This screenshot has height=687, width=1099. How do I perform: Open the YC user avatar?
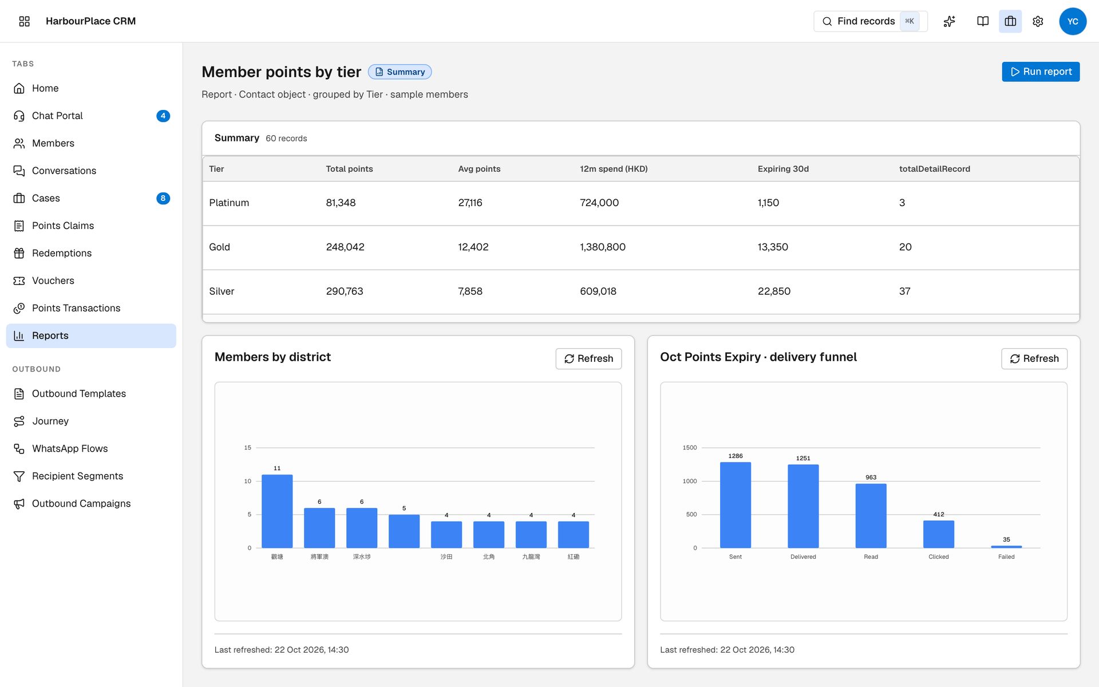coord(1073,21)
